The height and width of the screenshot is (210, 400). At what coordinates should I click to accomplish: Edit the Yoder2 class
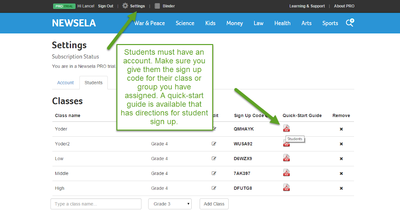click(214, 144)
